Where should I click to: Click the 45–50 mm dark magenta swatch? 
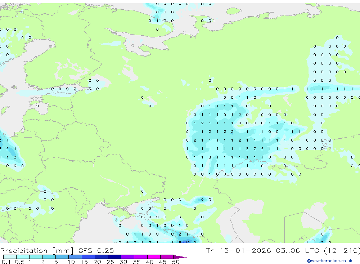(167, 257)
